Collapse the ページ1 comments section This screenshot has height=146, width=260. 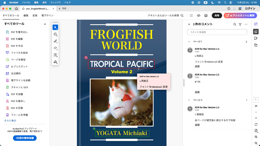click(189, 41)
